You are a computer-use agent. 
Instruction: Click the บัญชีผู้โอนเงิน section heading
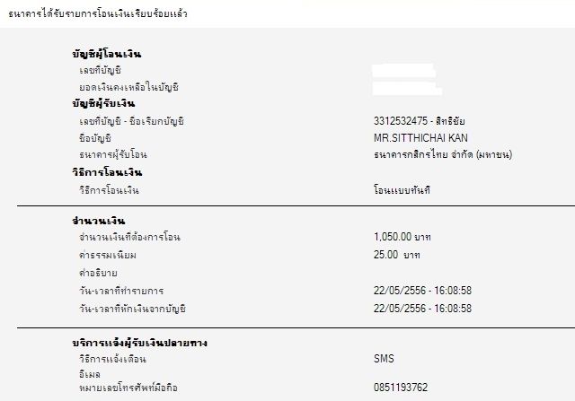[x=107, y=54]
